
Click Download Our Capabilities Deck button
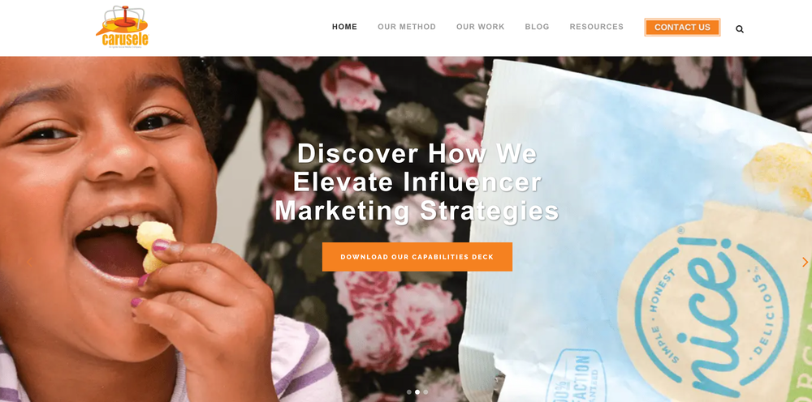click(x=417, y=257)
